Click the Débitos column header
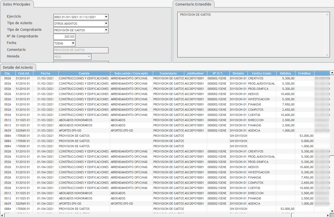Screen dimensions: 334x217 click(285, 73)
